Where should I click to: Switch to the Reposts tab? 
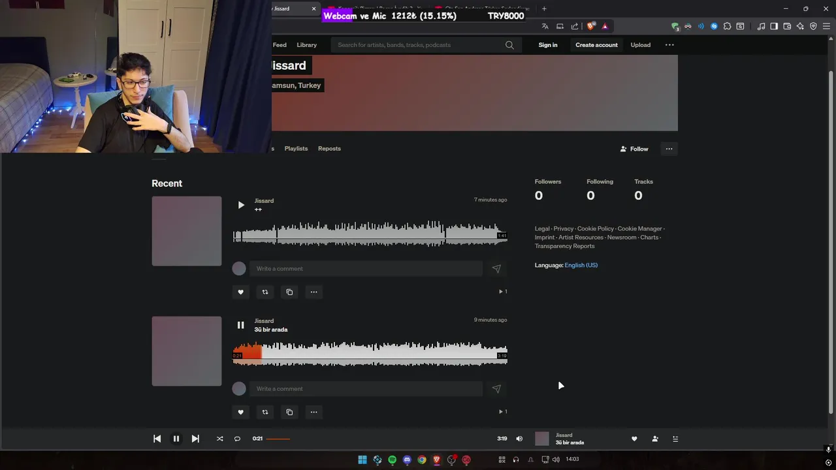(x=329, y=149)
